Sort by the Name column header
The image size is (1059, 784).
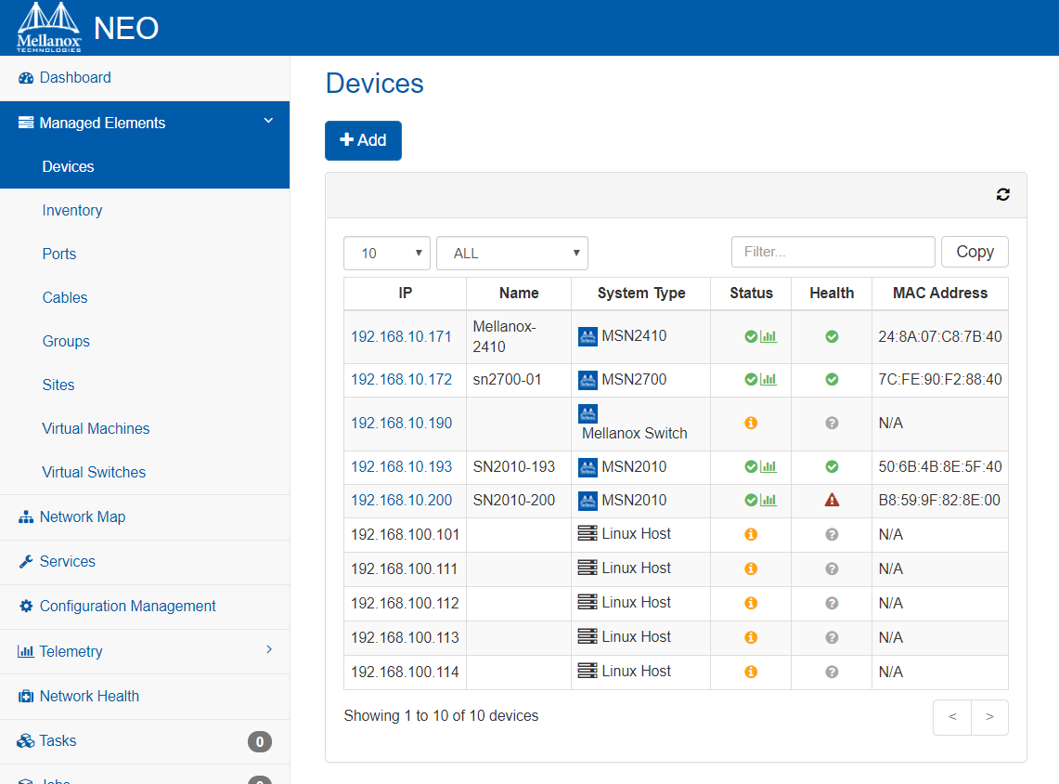[519, 294]
